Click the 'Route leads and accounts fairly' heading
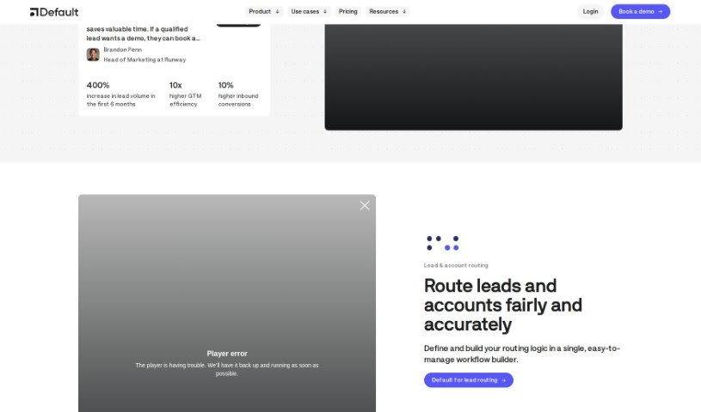This screenshot has width=701, height=412. pos(503,305)
